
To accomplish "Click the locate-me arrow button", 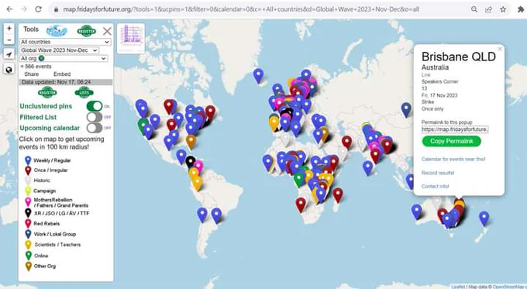I will coord(9,54).
